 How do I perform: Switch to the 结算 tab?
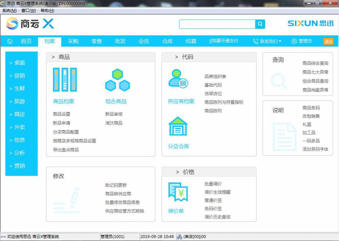[191, 41]
